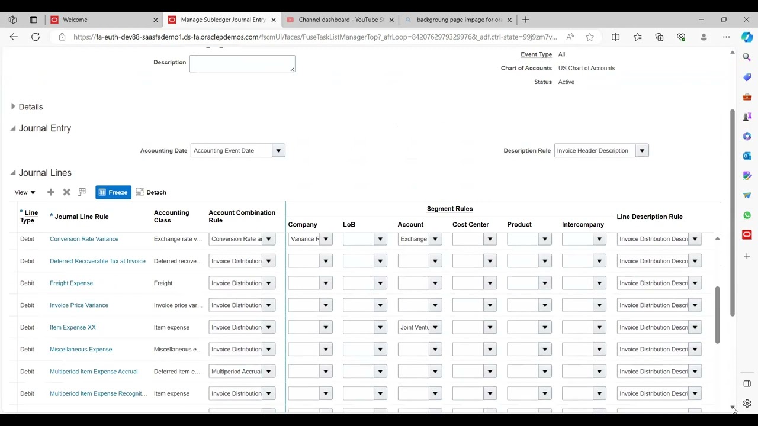Image resolution: width=758 pixels, height=426 pixels.
Task: Open the WhatsApp icon in the sidebar
Action: pyautogui.click(x=747, y=215)
